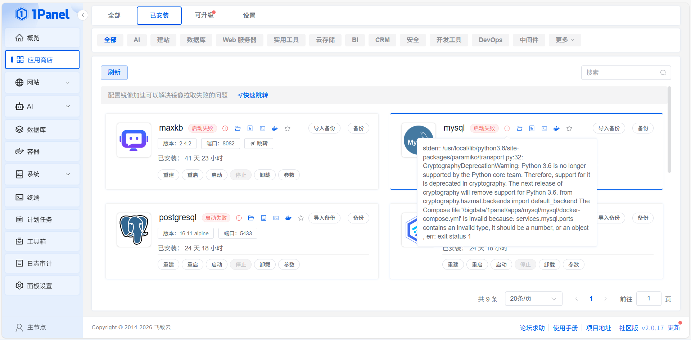691x340 pixels.
Task: Click the 1Panel logo
Action: (x=42, y=14)
